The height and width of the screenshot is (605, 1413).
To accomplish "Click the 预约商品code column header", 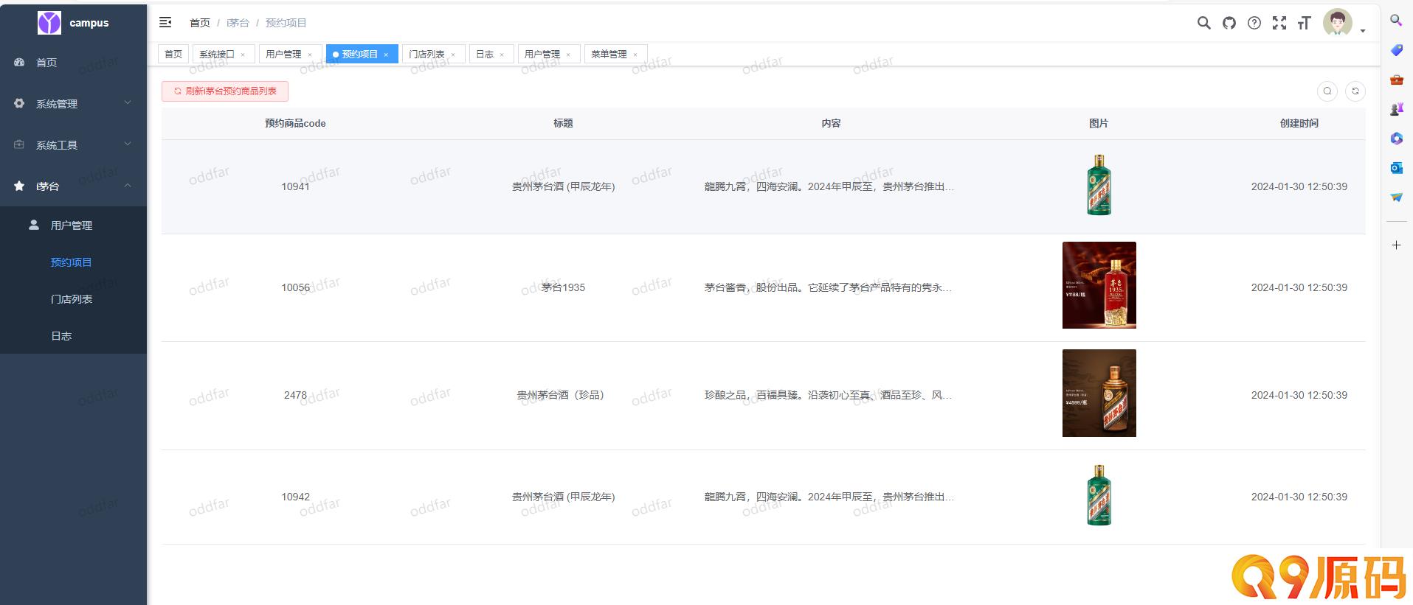I will pos(295,123).
